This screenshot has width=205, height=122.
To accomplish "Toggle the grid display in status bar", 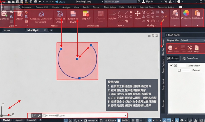I will [133, 120].
